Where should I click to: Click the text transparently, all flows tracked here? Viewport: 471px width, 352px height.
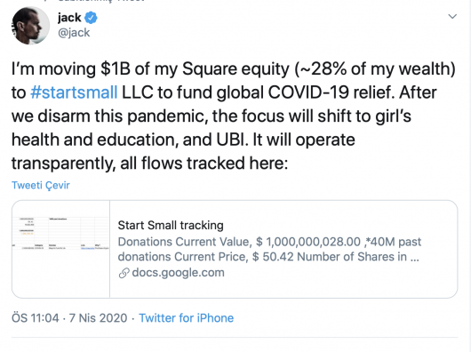[149, 164]
